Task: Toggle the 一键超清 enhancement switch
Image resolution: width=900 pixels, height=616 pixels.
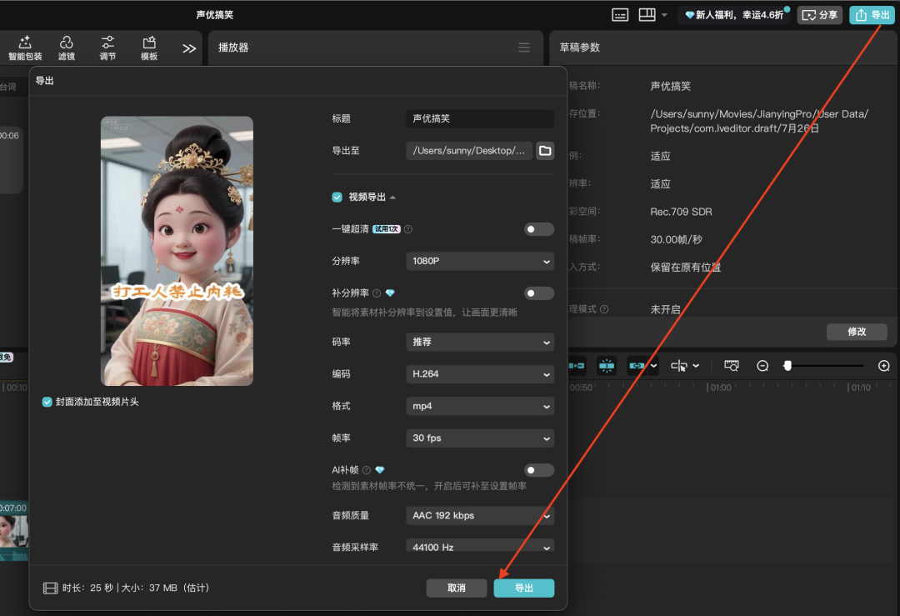Action: click(x=538, y=228)
